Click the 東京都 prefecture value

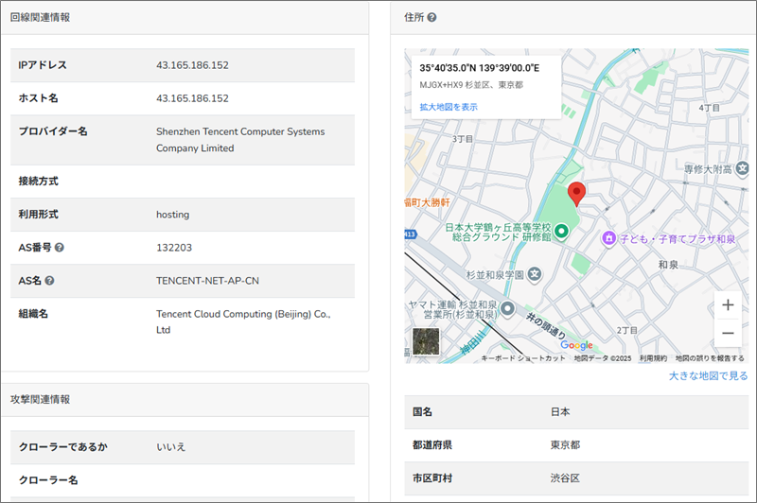(565, 444)
